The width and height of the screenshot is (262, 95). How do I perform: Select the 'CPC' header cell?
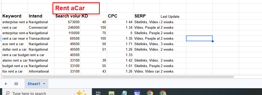tap(120, 16)
